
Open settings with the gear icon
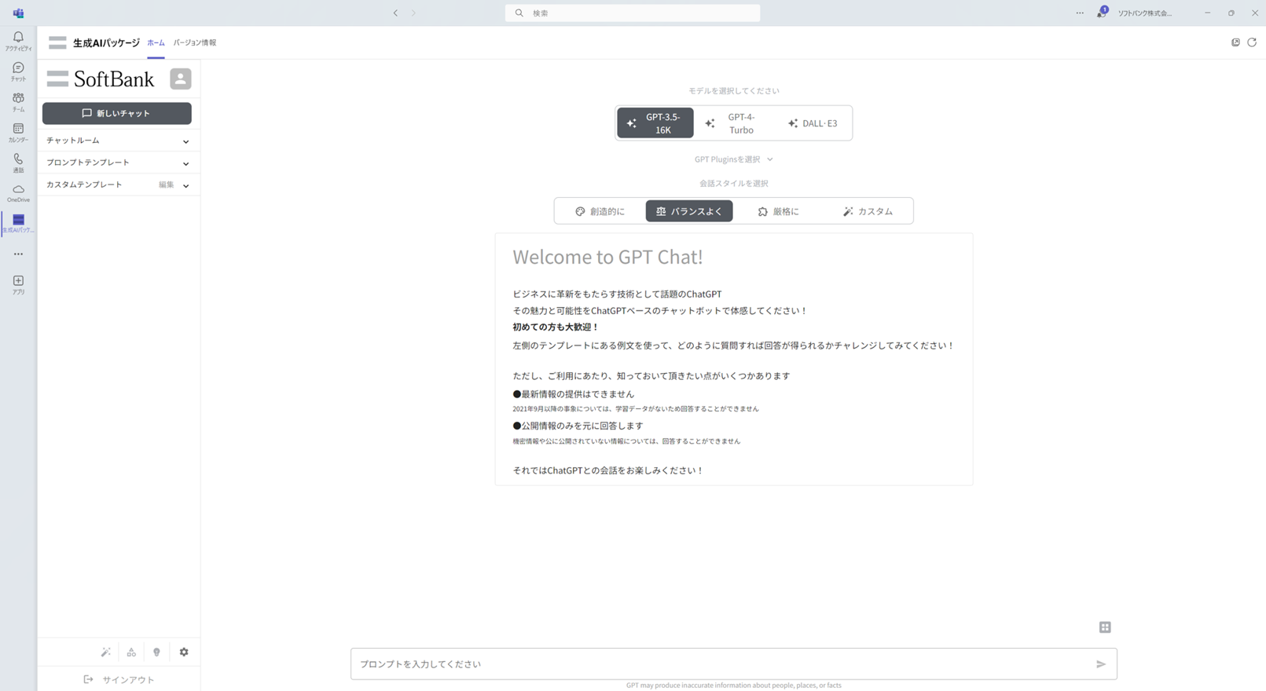coord(184,652)
